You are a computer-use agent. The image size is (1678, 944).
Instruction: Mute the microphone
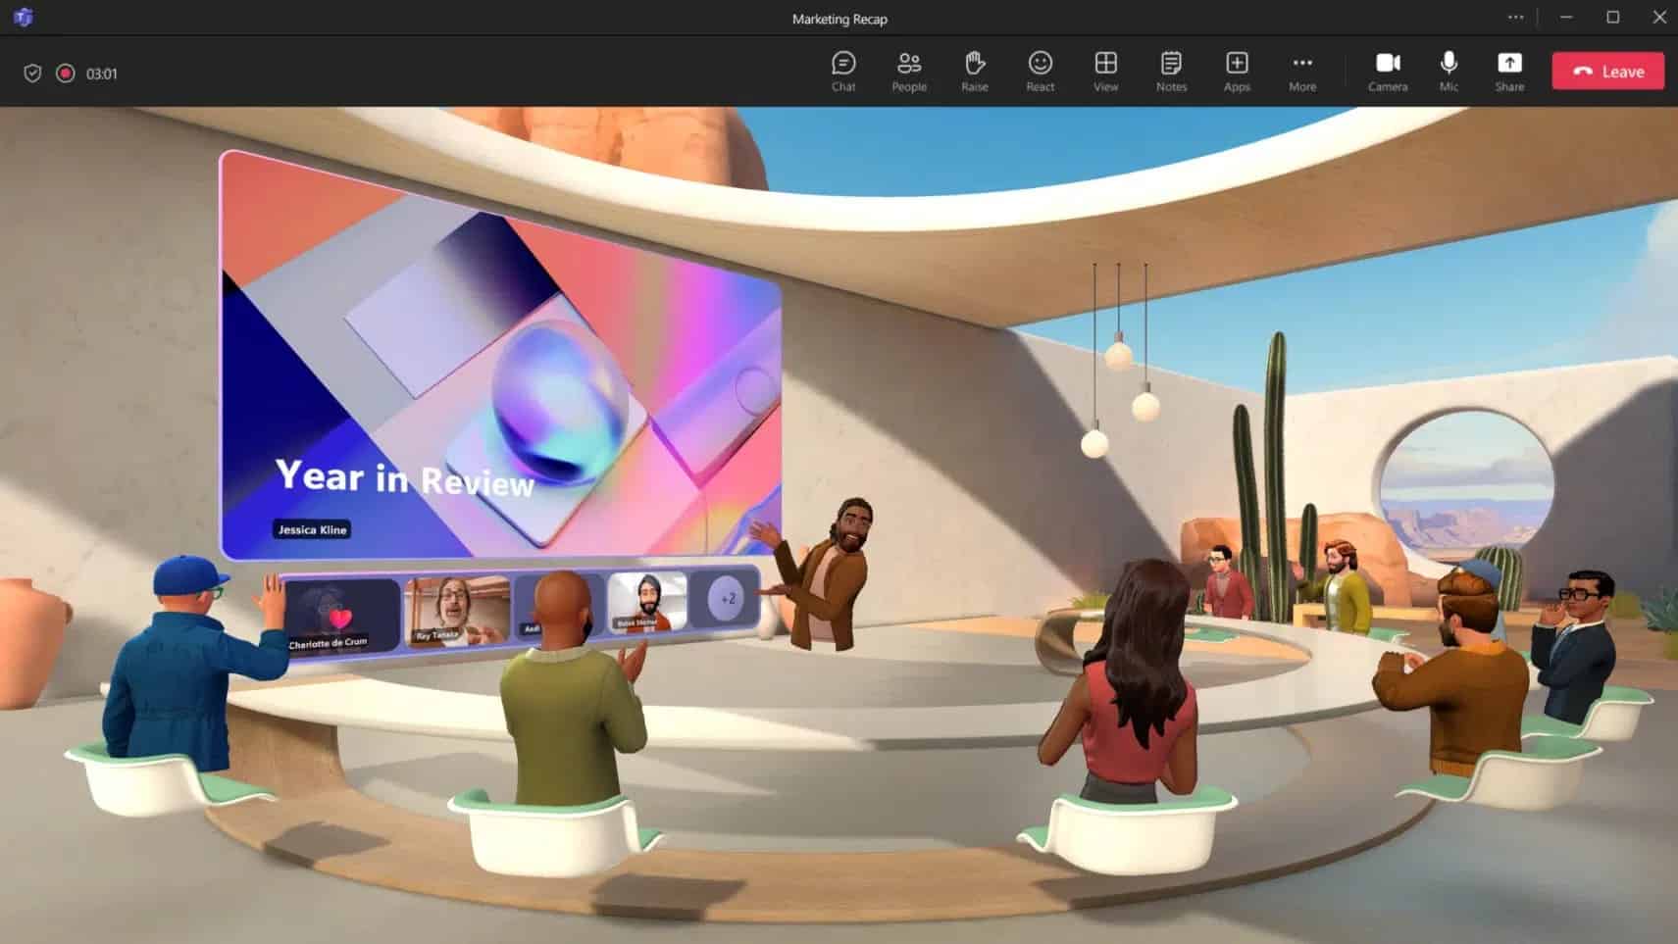(1449, 71)
